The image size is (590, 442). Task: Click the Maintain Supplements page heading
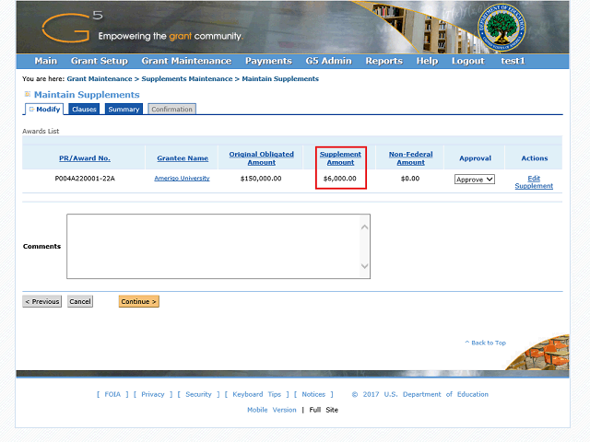(x=87, y=95)
